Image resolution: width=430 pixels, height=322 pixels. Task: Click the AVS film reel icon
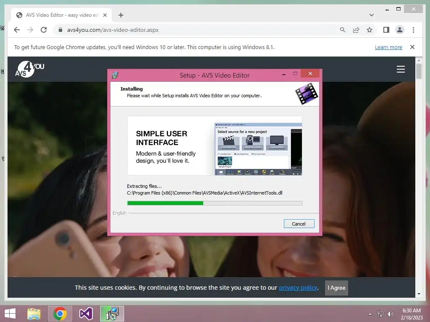click(x=307, y=94)
